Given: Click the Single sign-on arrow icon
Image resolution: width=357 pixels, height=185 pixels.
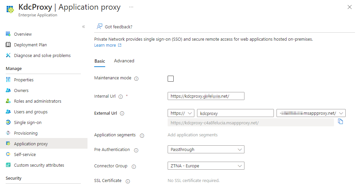Looking at the screenshot, I should pyautogui.click(x=8, y=122).
